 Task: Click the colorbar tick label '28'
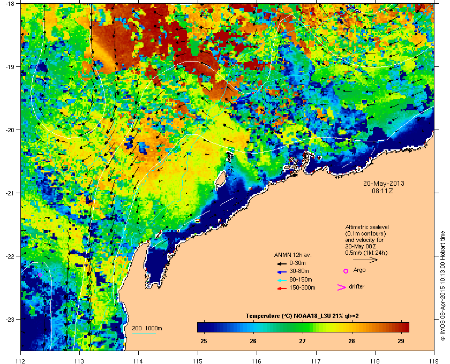[x=351, y=341]
